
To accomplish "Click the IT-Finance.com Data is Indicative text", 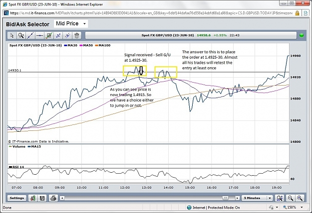I will pyautogui.click(x=38, y=141).
